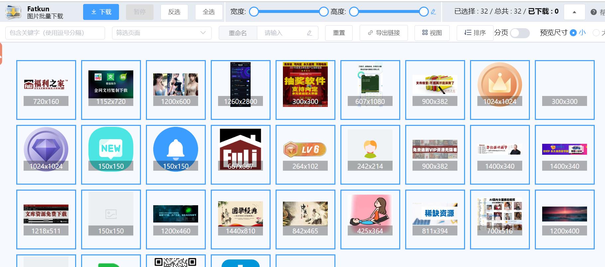605x267 pixels.
Task: Click the 下载 download button
Action: tap(101, 12)
